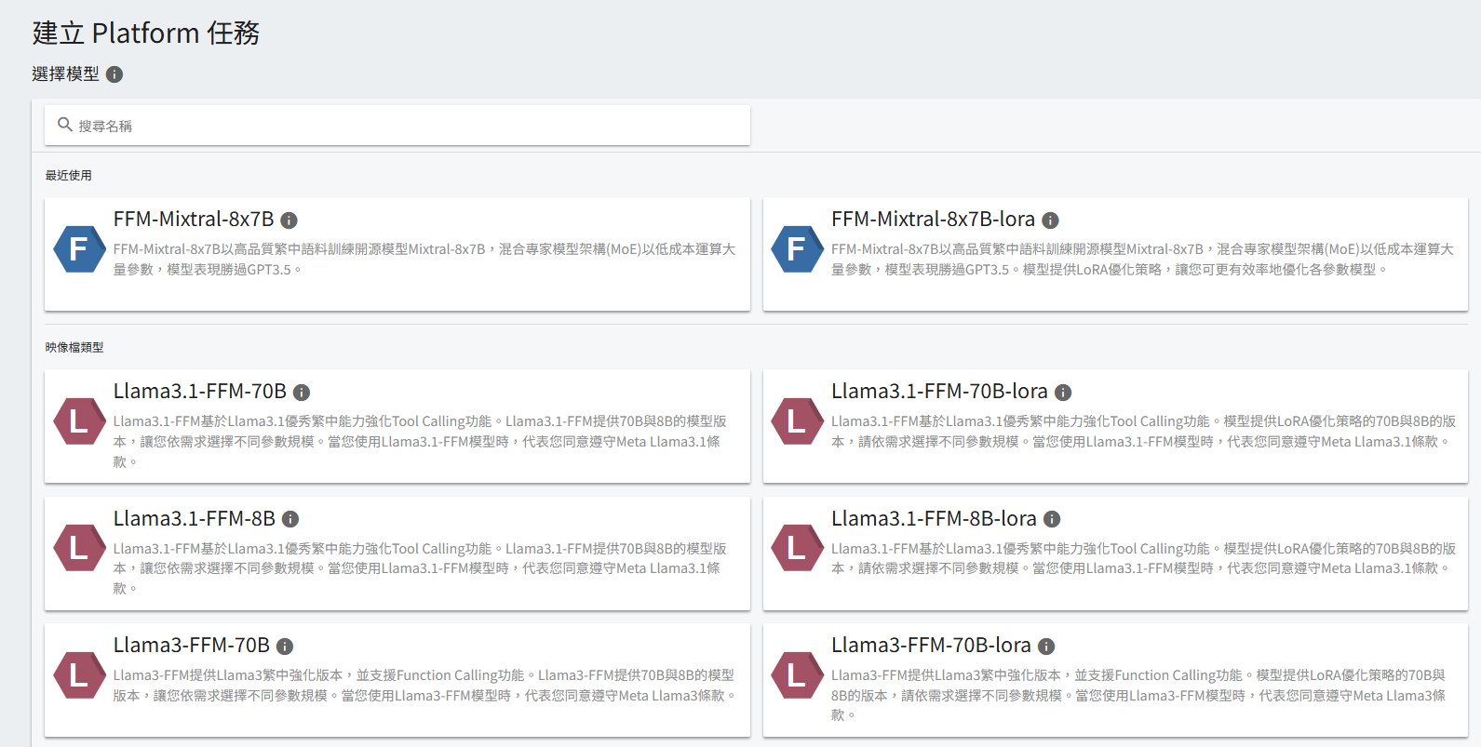The width and height of the screenshot is (1481, 747).
Task: Click the FFM-Mixtral-8x7B description mentioning GPT3.5
Action: (424, 260)
